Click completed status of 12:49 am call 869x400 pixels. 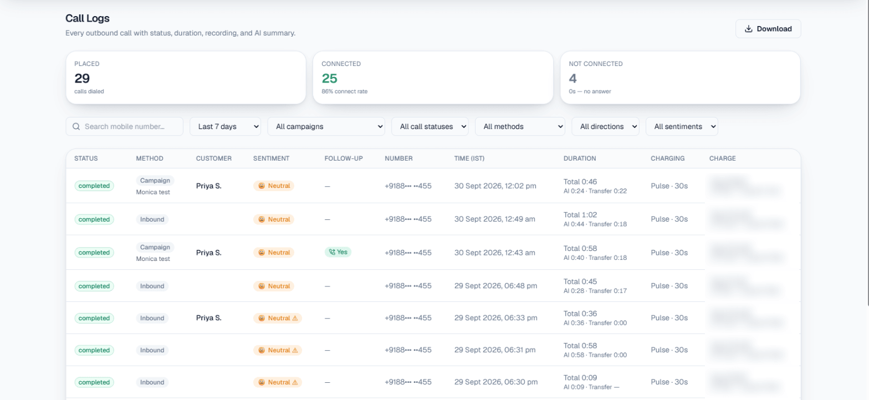tap(94, 219)
